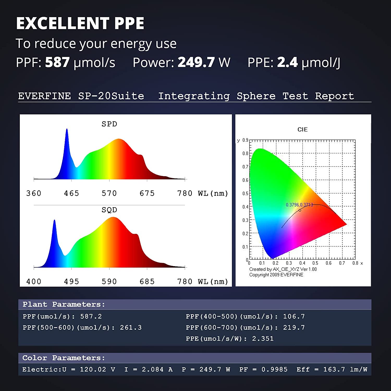This screenshot has height=391, width=391.
Task: Click the Copyright 2009 EVERFINE text
Action: coord(276,275)
